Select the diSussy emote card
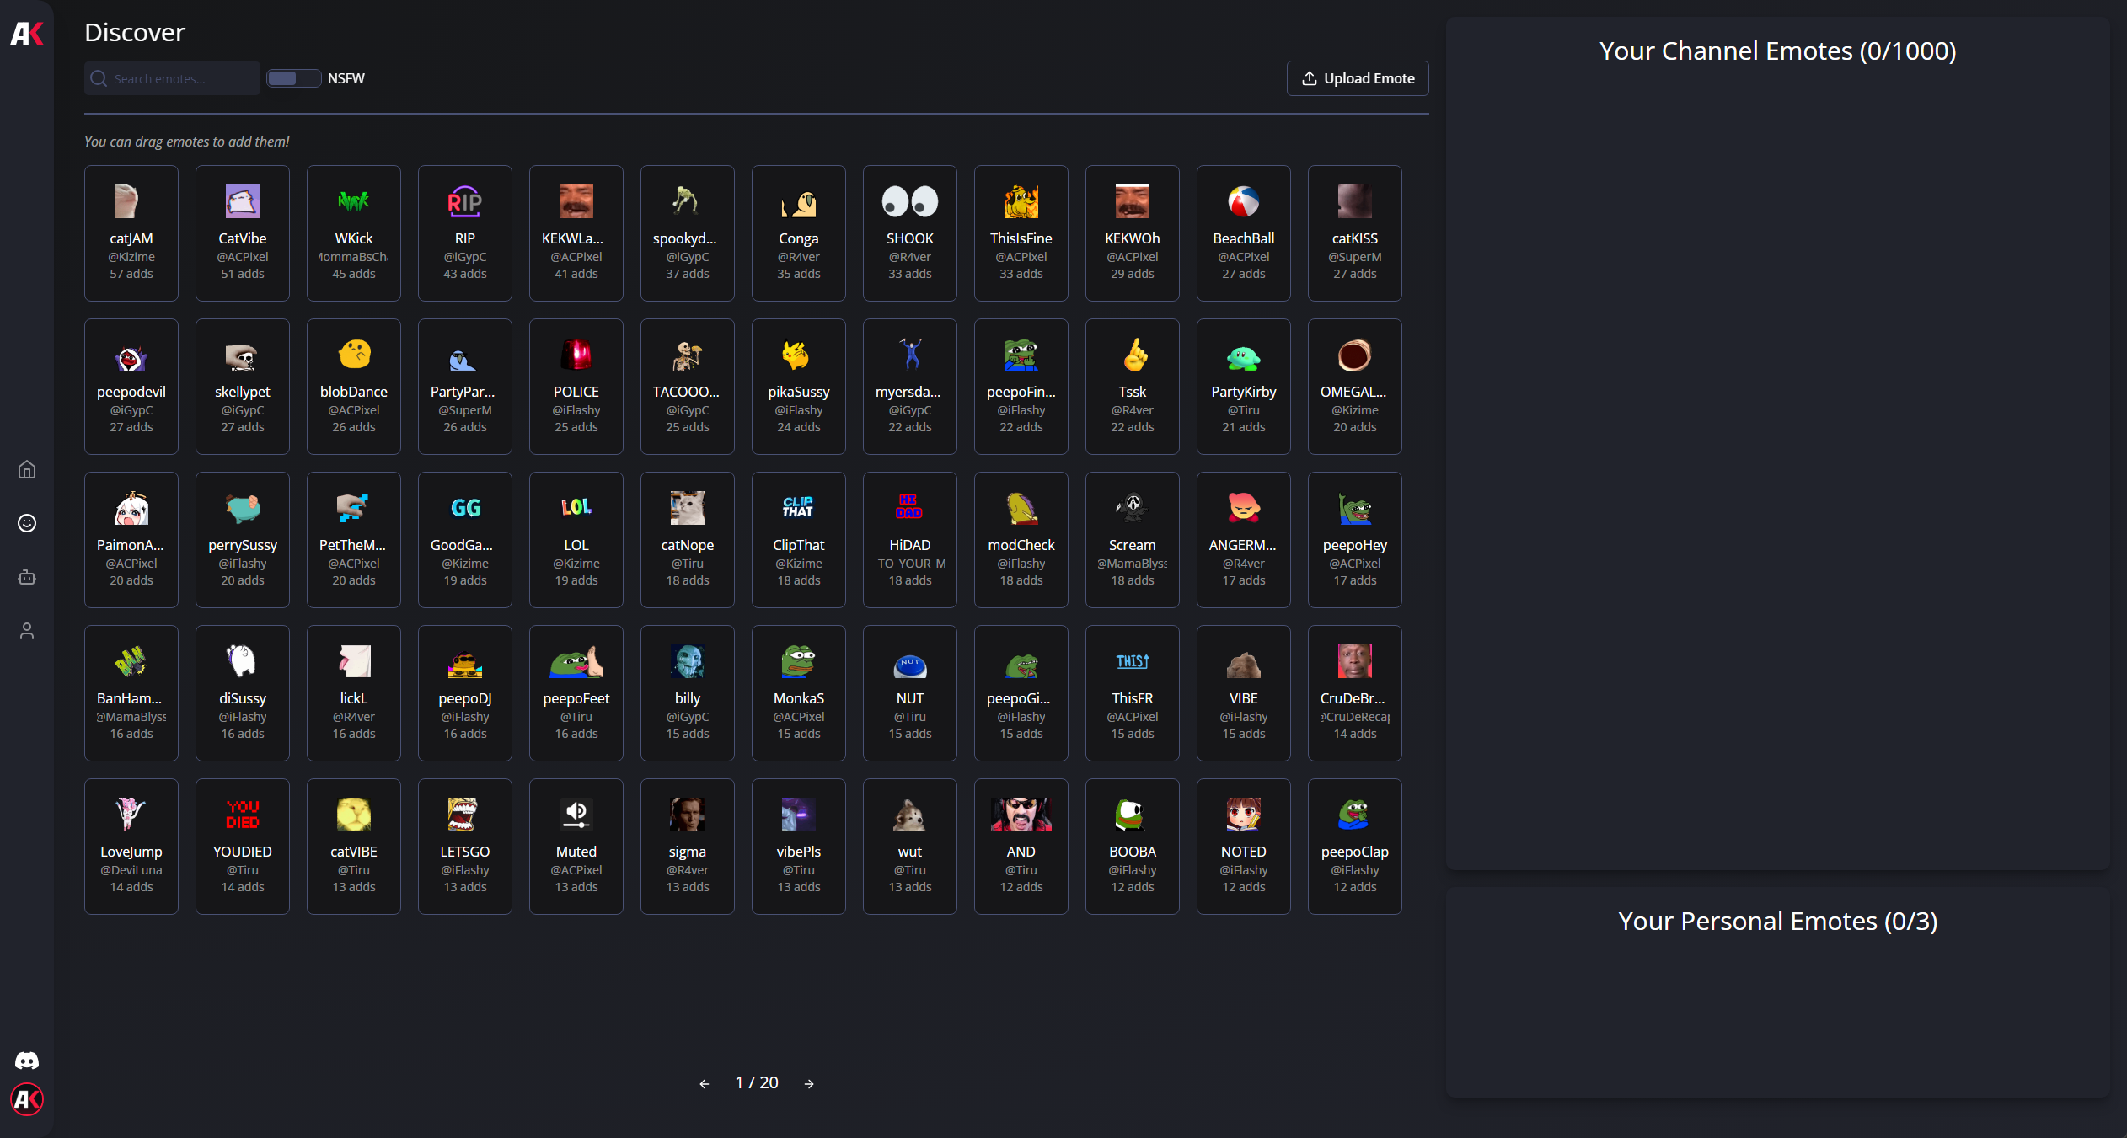The height and width of the screenshot is (1138, 2127). point(243,693)
